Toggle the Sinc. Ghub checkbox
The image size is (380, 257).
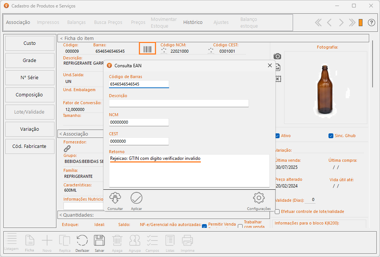click(331, 136)
